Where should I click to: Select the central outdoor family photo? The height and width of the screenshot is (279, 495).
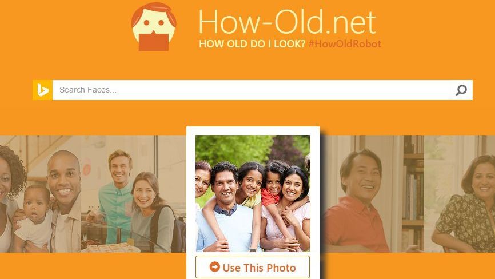click(253, 193)
